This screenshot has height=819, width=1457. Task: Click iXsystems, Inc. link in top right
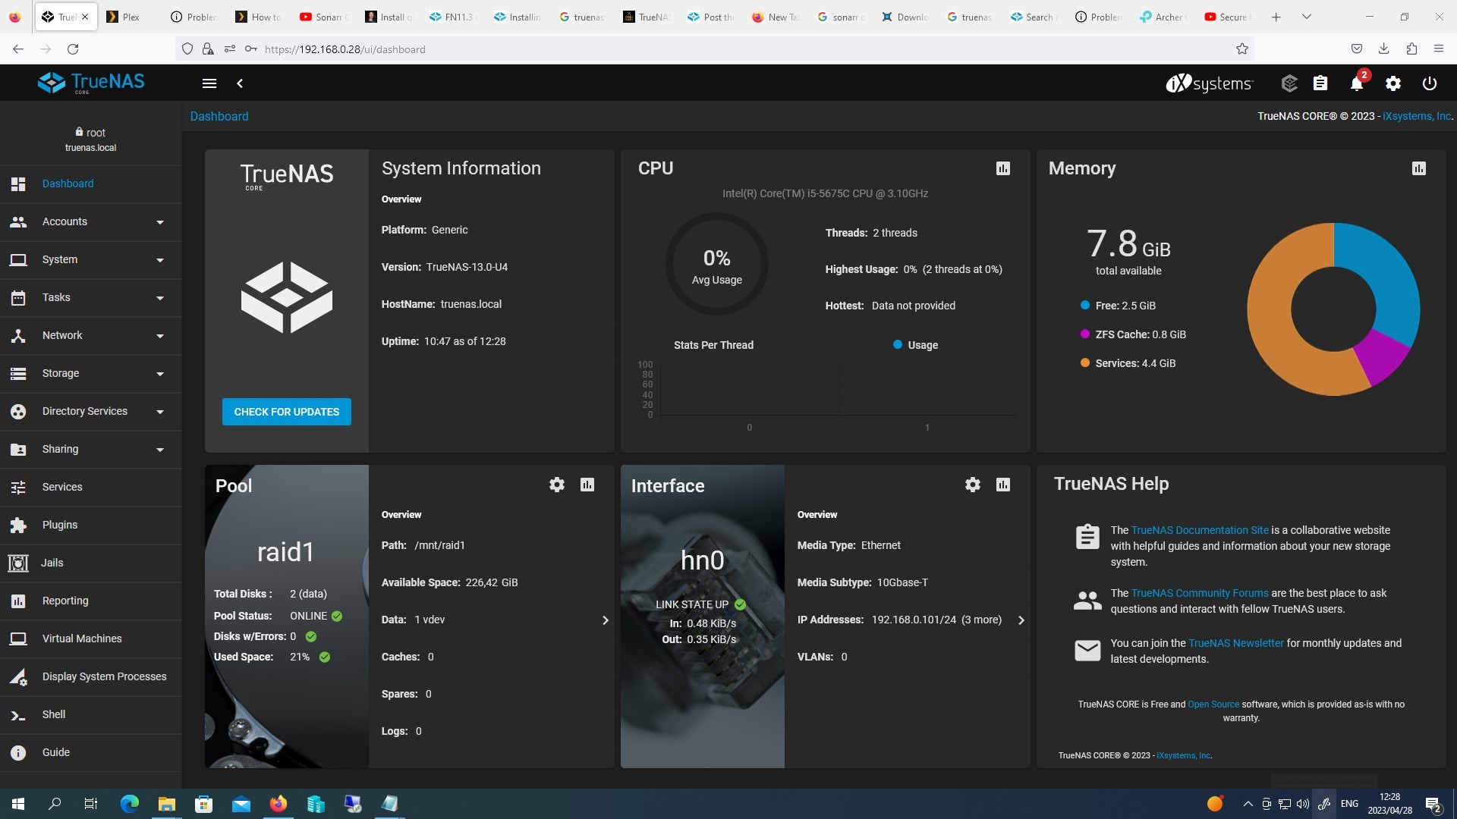tap(1418, 116)
